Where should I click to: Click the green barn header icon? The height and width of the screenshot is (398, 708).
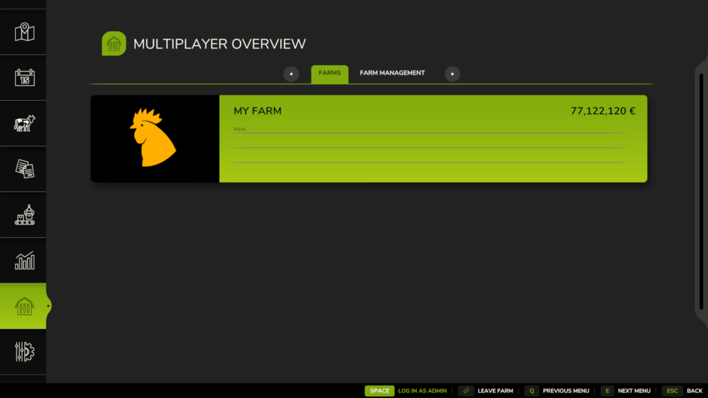coord(114,44)
